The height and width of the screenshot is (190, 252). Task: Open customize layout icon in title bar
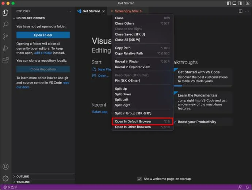[x=248, y=3]
